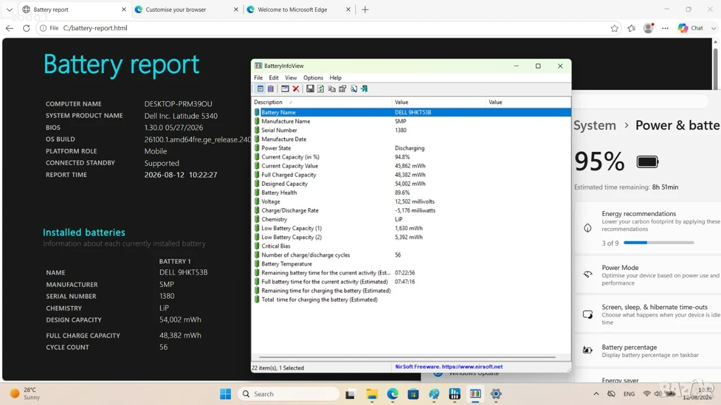Viewport: 721px width, 405px height.
Task: Show hidden system tray icons chevron
Action: coord(596,394)
